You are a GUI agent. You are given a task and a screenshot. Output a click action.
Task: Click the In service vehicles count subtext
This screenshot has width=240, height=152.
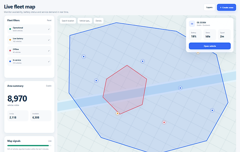click(17, 63)
